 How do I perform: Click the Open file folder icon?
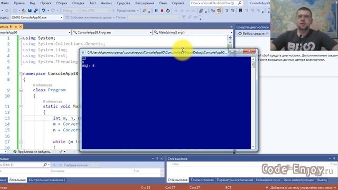point(24,11)
